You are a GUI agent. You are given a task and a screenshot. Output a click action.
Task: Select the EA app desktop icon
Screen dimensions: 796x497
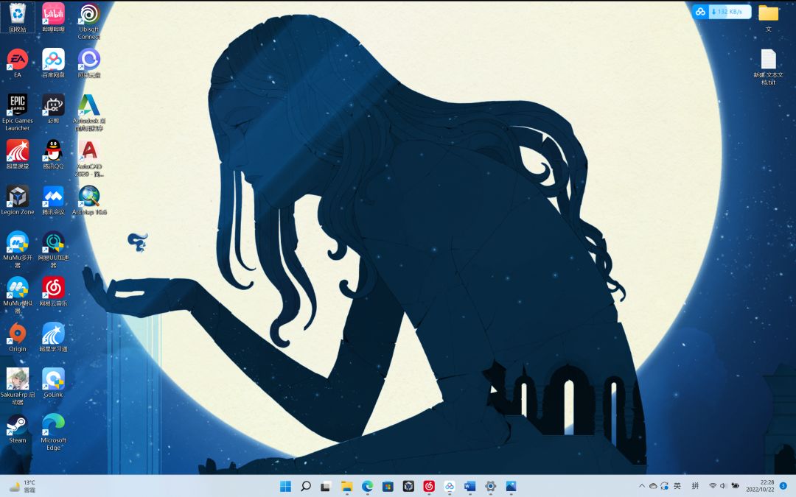[18, 63]
